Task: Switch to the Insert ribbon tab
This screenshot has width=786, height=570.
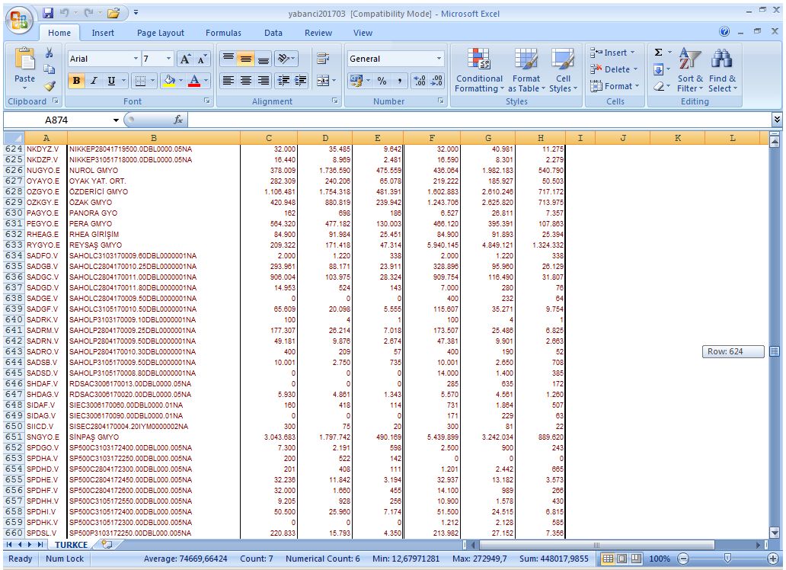Action: (103, 33)
